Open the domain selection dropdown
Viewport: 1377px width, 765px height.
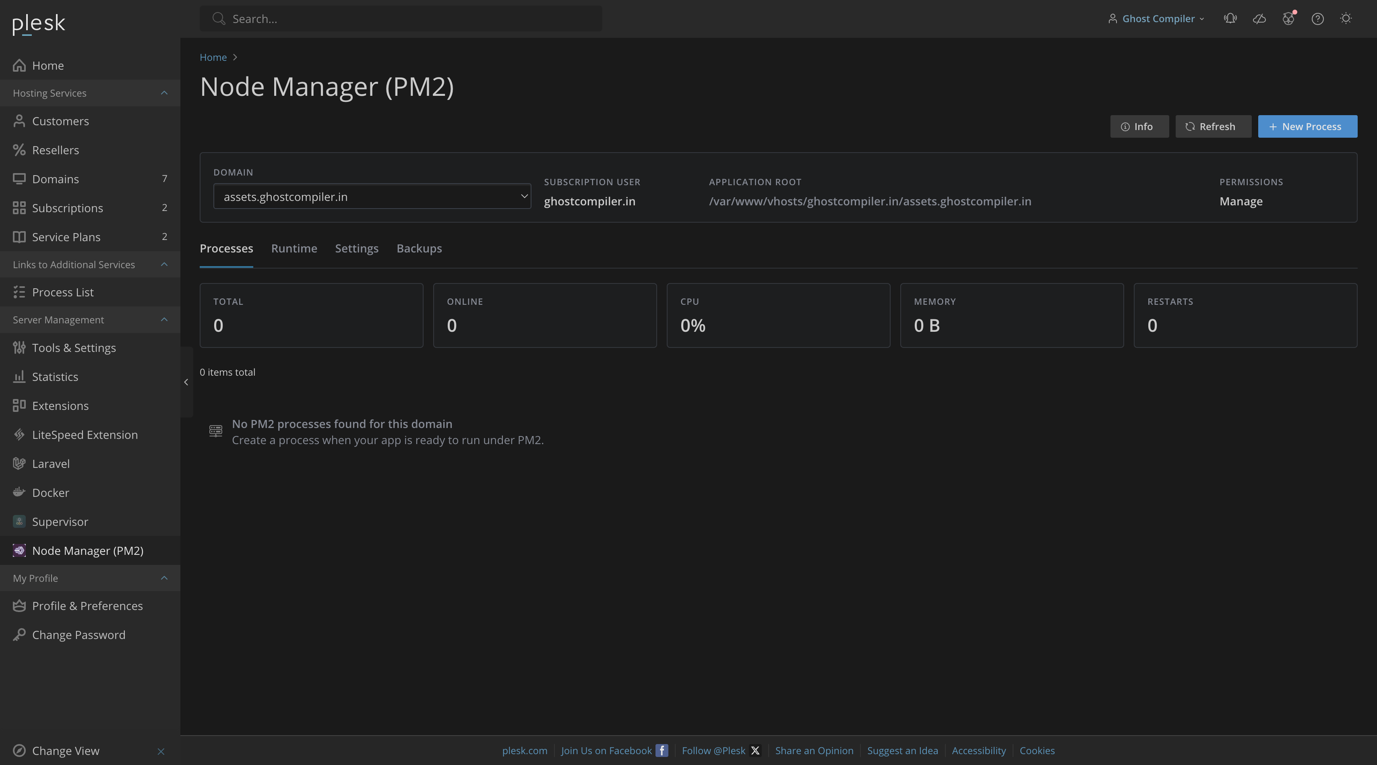372,197
